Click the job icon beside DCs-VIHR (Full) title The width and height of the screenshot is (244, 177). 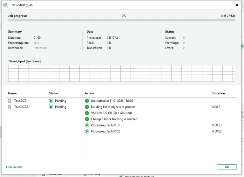(6, 5)
